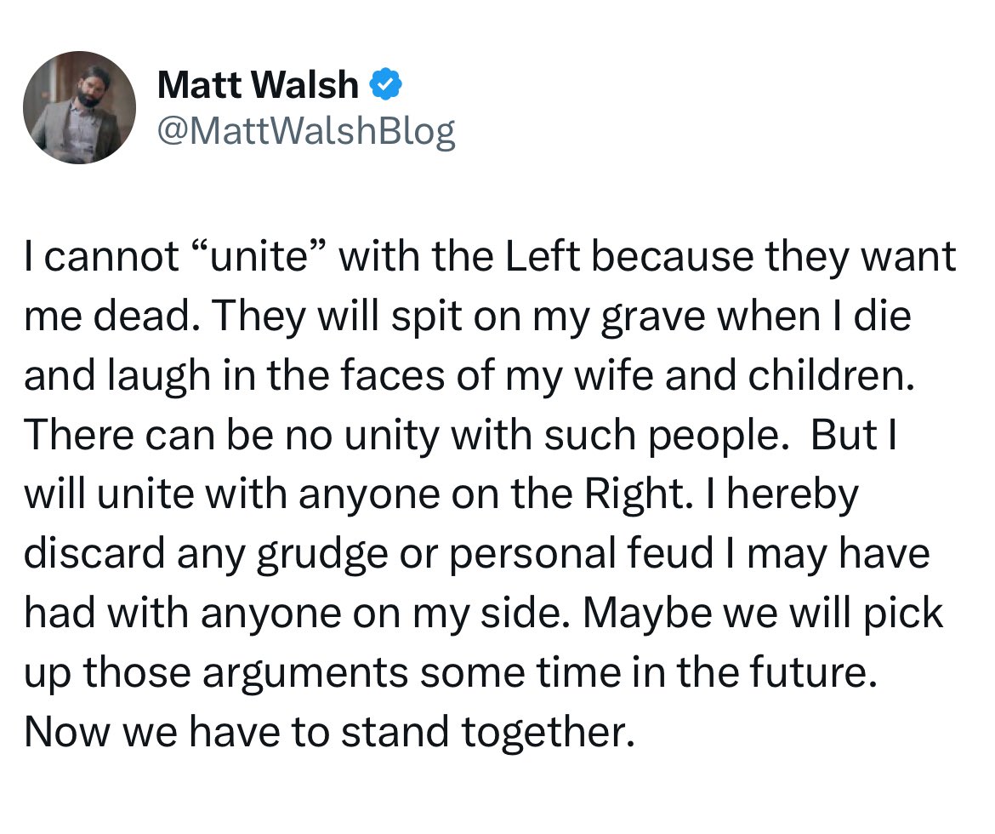This screenshot has width=995, height=834.
Task: Select the sentence "Now we have to stand together."
Action: [329, 731]
